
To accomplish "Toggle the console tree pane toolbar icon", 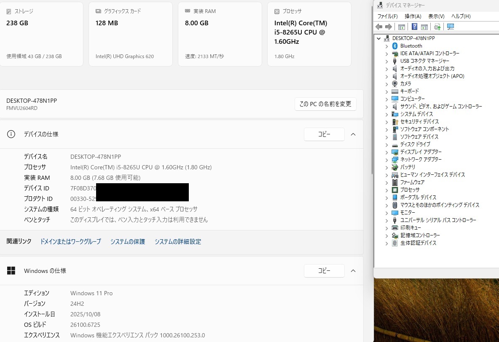I will 402,27.
